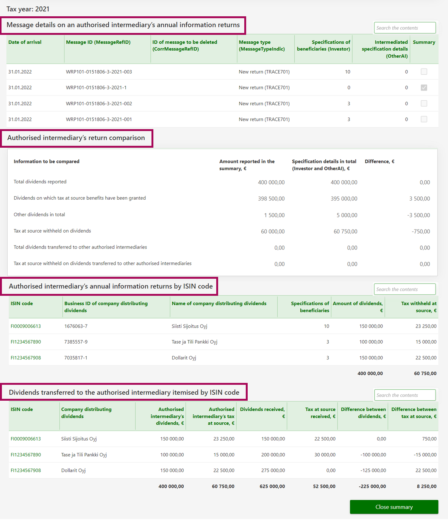Viewport: 448px width, 520px height.
Task: Sort by Date of arrival column header
Action: pyautogui.click(x=25, y=42)
